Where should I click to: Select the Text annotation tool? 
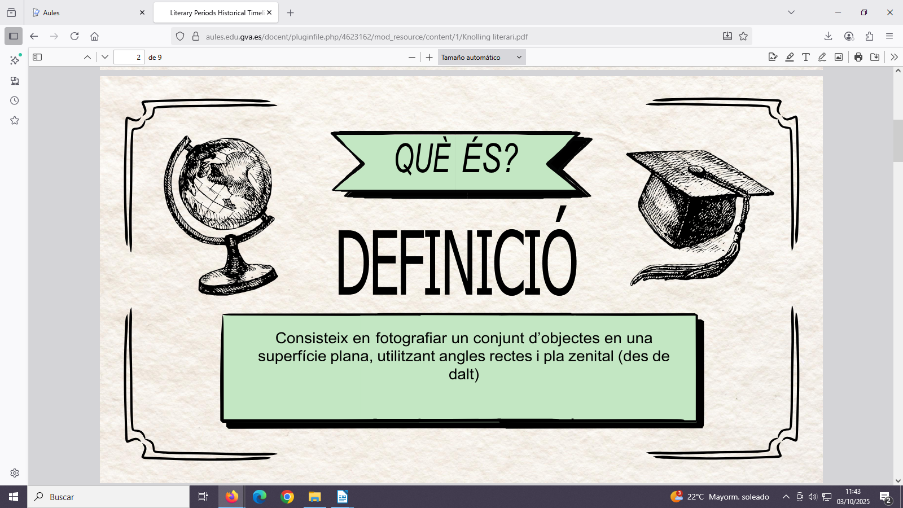click(x=805, y=56)
